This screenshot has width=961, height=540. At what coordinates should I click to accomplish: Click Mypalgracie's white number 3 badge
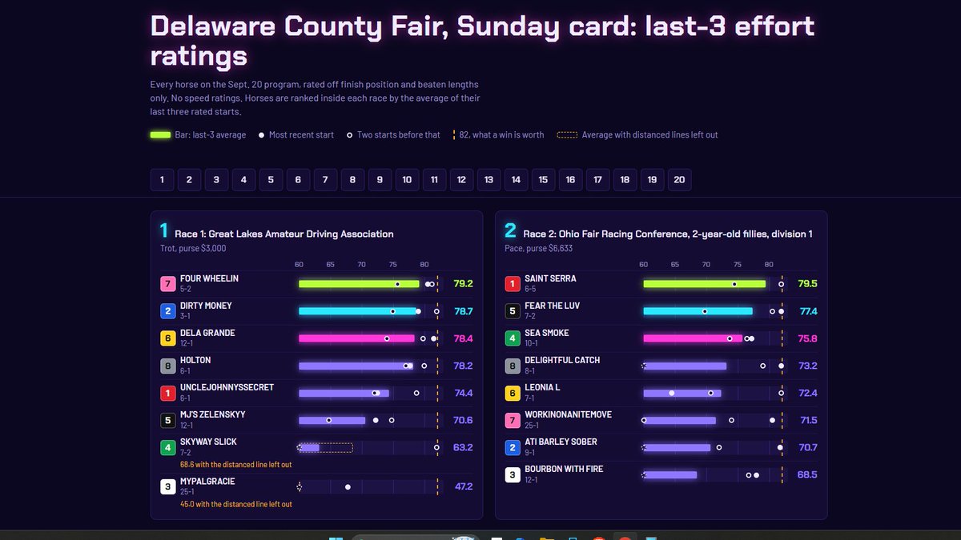click(x=167, y=487)
